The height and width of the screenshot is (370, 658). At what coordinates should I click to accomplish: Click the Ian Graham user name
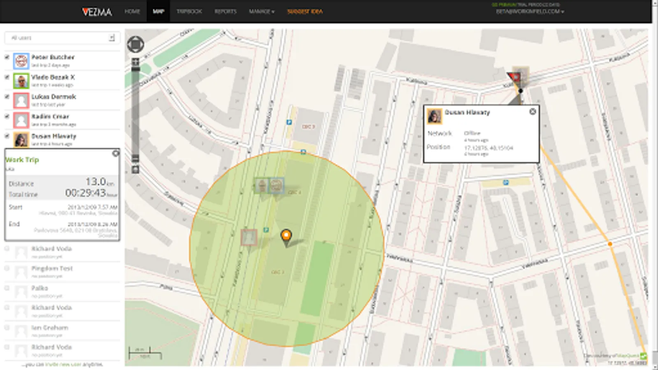coord(50,328)
